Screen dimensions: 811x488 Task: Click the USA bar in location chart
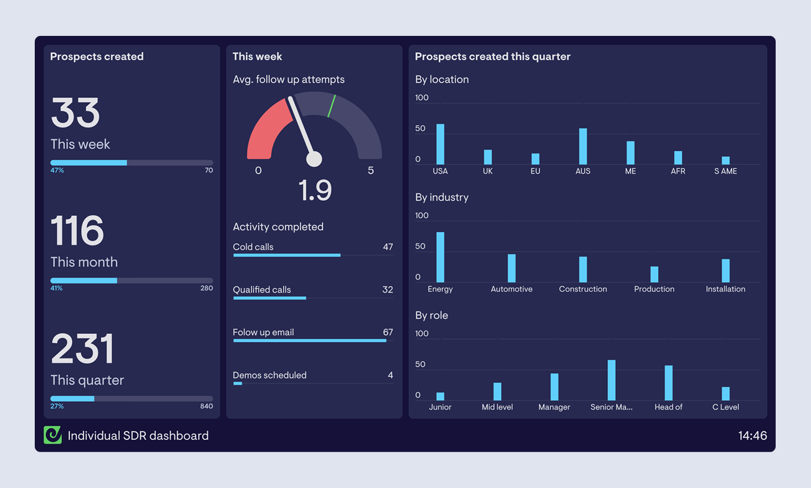[x=440, y=144]
